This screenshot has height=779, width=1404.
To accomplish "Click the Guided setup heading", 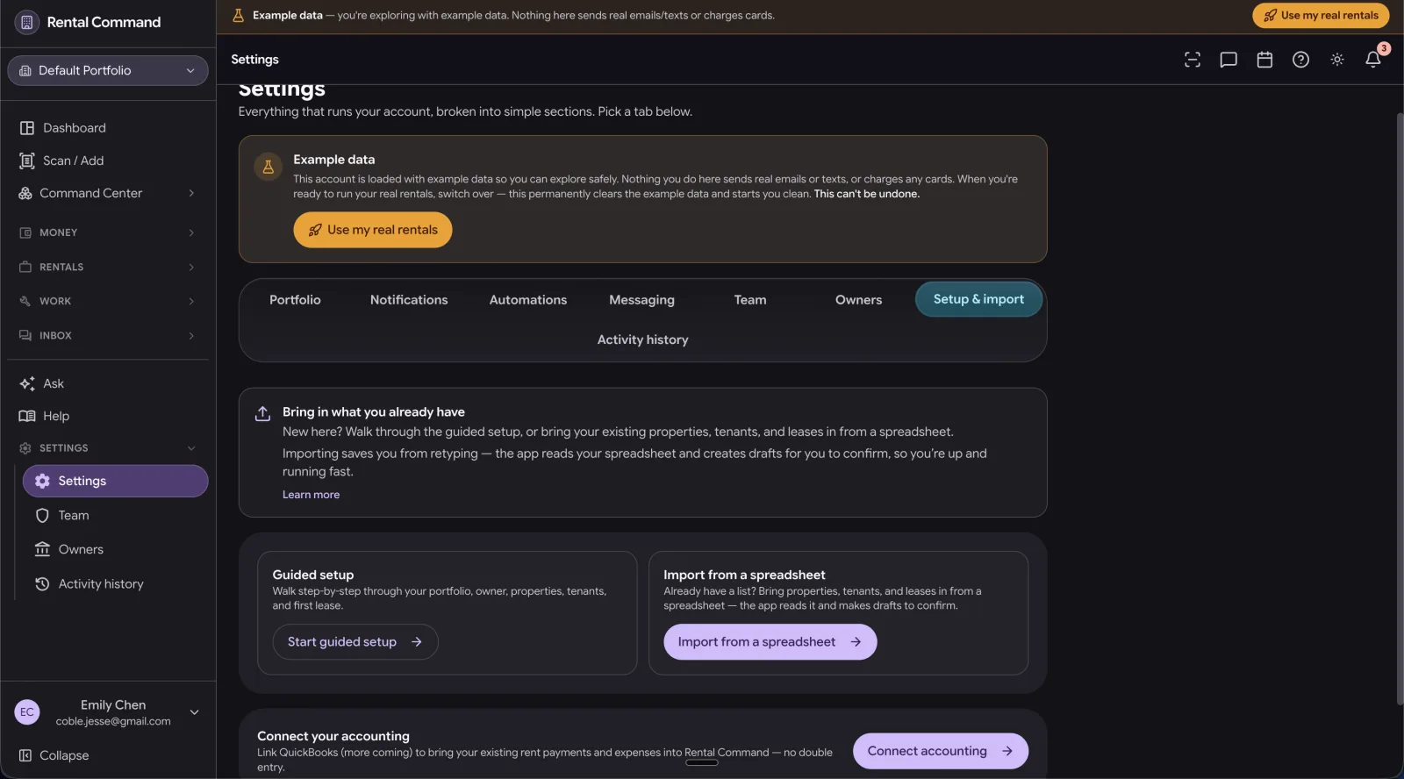I will tap(313, 575).
